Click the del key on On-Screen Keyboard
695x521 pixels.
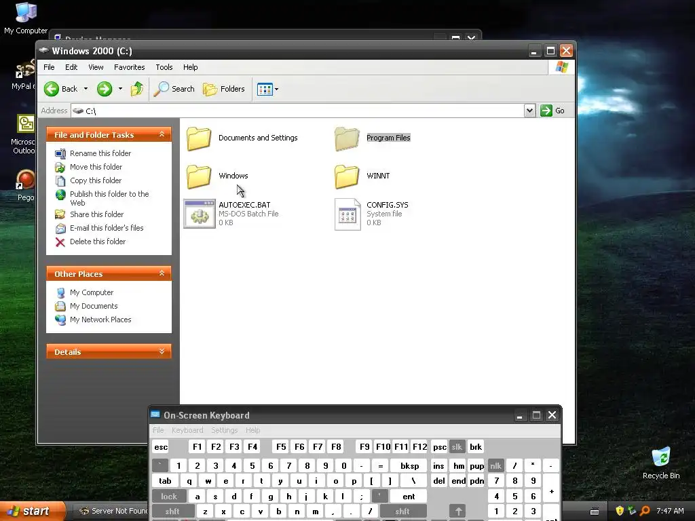pos(439,481)
